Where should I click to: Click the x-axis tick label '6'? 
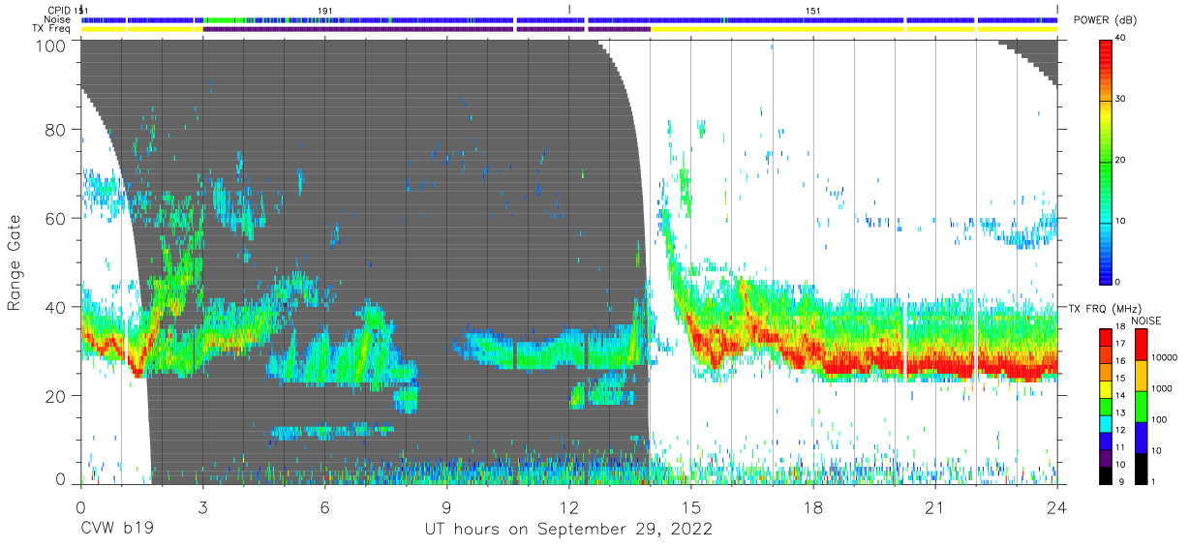point(324,507)
